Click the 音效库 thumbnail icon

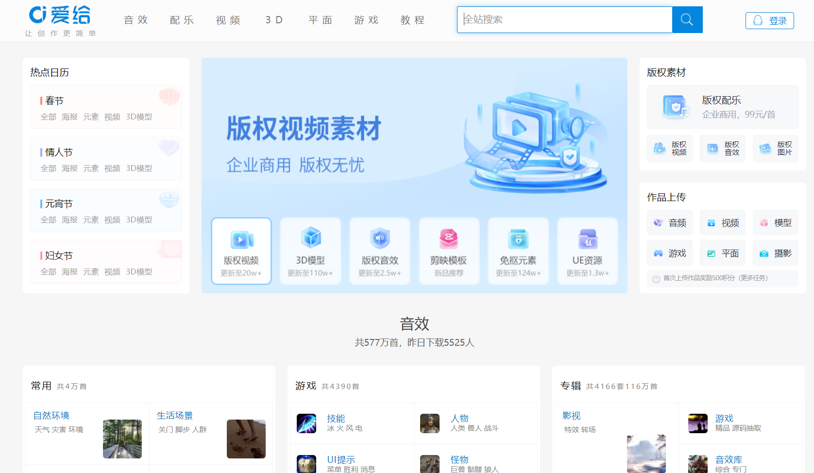[x=698, y=464]
